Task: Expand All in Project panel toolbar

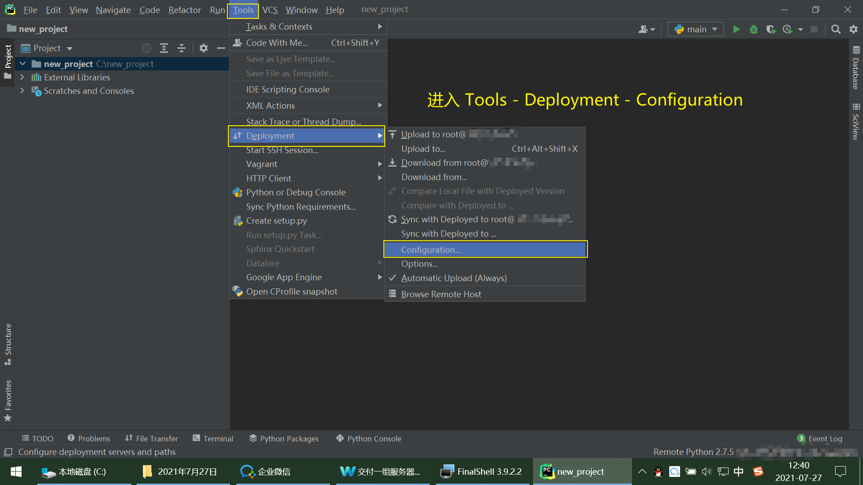Action: (x=164, y=48)
